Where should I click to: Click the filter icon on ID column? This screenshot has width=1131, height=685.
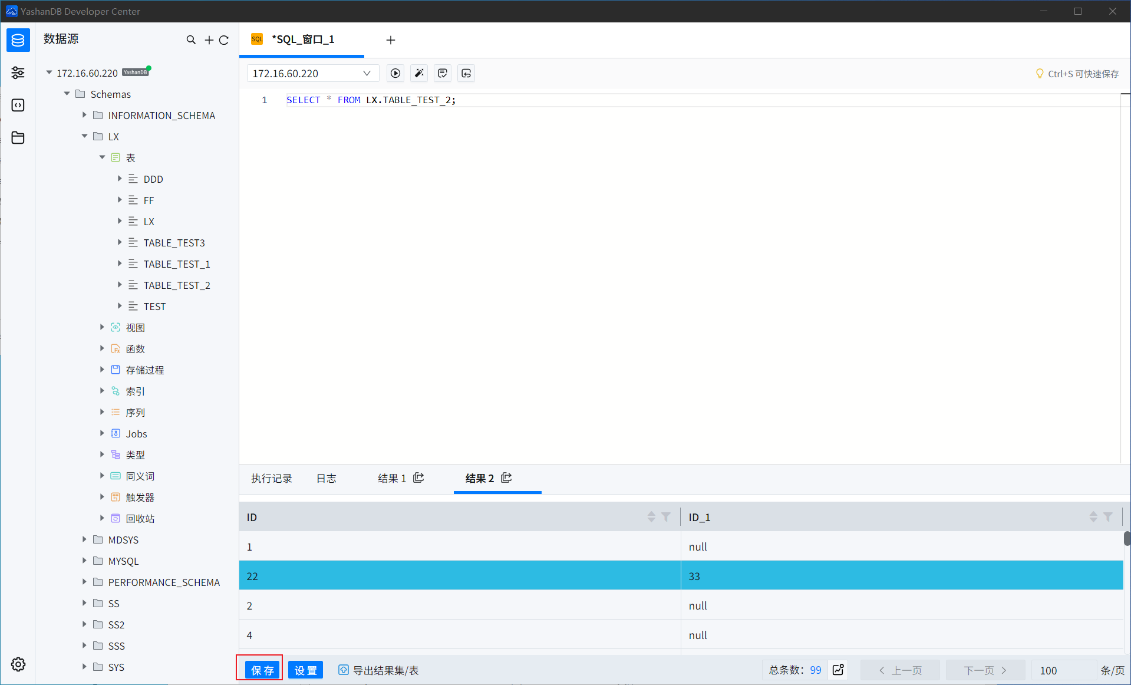[x=666, y=517]
